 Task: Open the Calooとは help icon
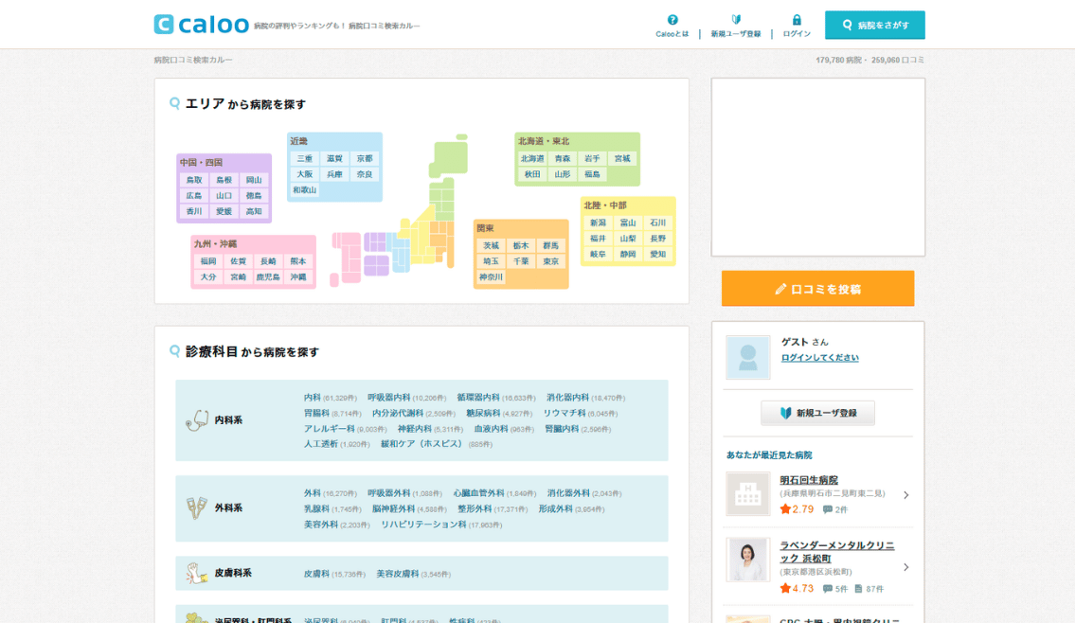(x=672, y=20)
